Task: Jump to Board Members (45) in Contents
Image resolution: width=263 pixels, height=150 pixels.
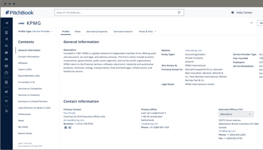Action: 29,76
